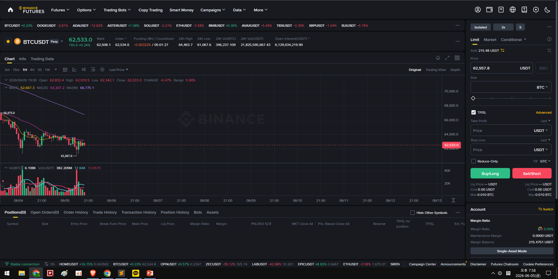The height and width of the screenshot is (279, 558).
Task: Open the Windows Start menu
Action: [x=7, y=273]
